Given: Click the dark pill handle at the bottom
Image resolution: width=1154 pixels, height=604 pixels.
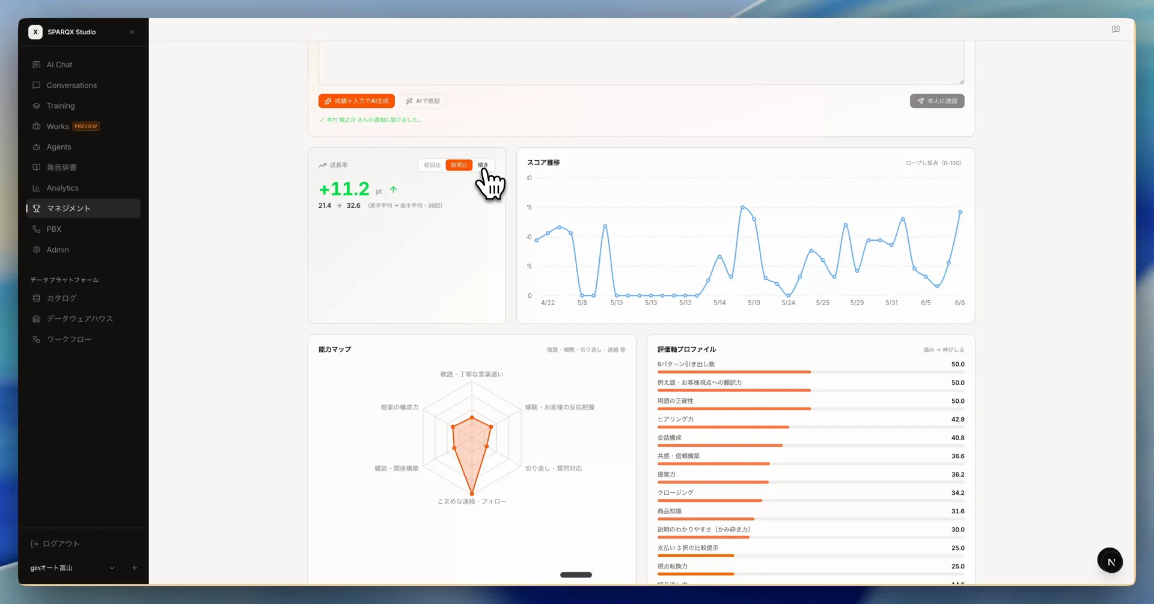Looking at the screenshot, I should tap(576, 575).
